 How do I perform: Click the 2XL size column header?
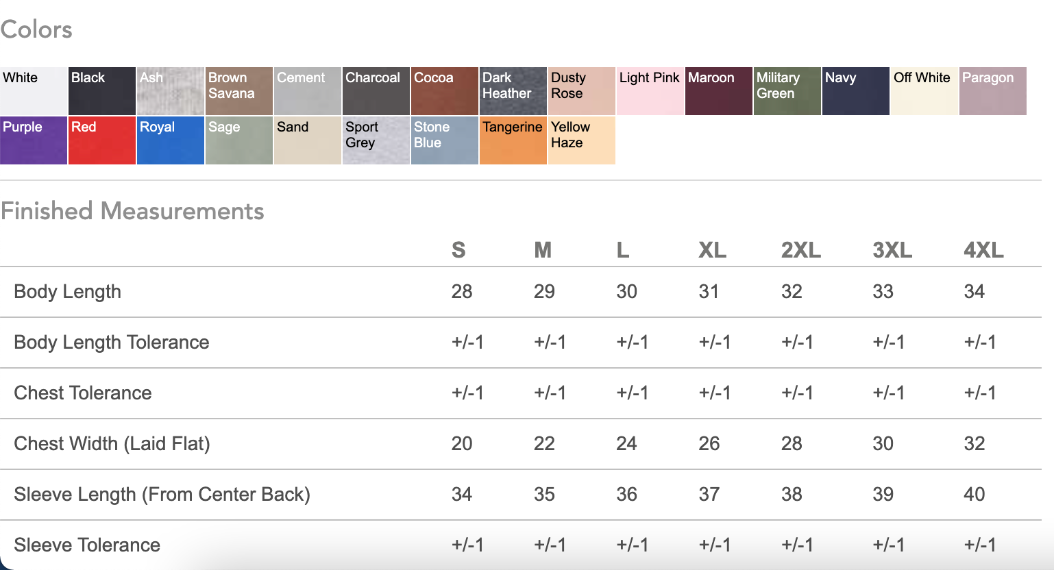tap(800, 250)
